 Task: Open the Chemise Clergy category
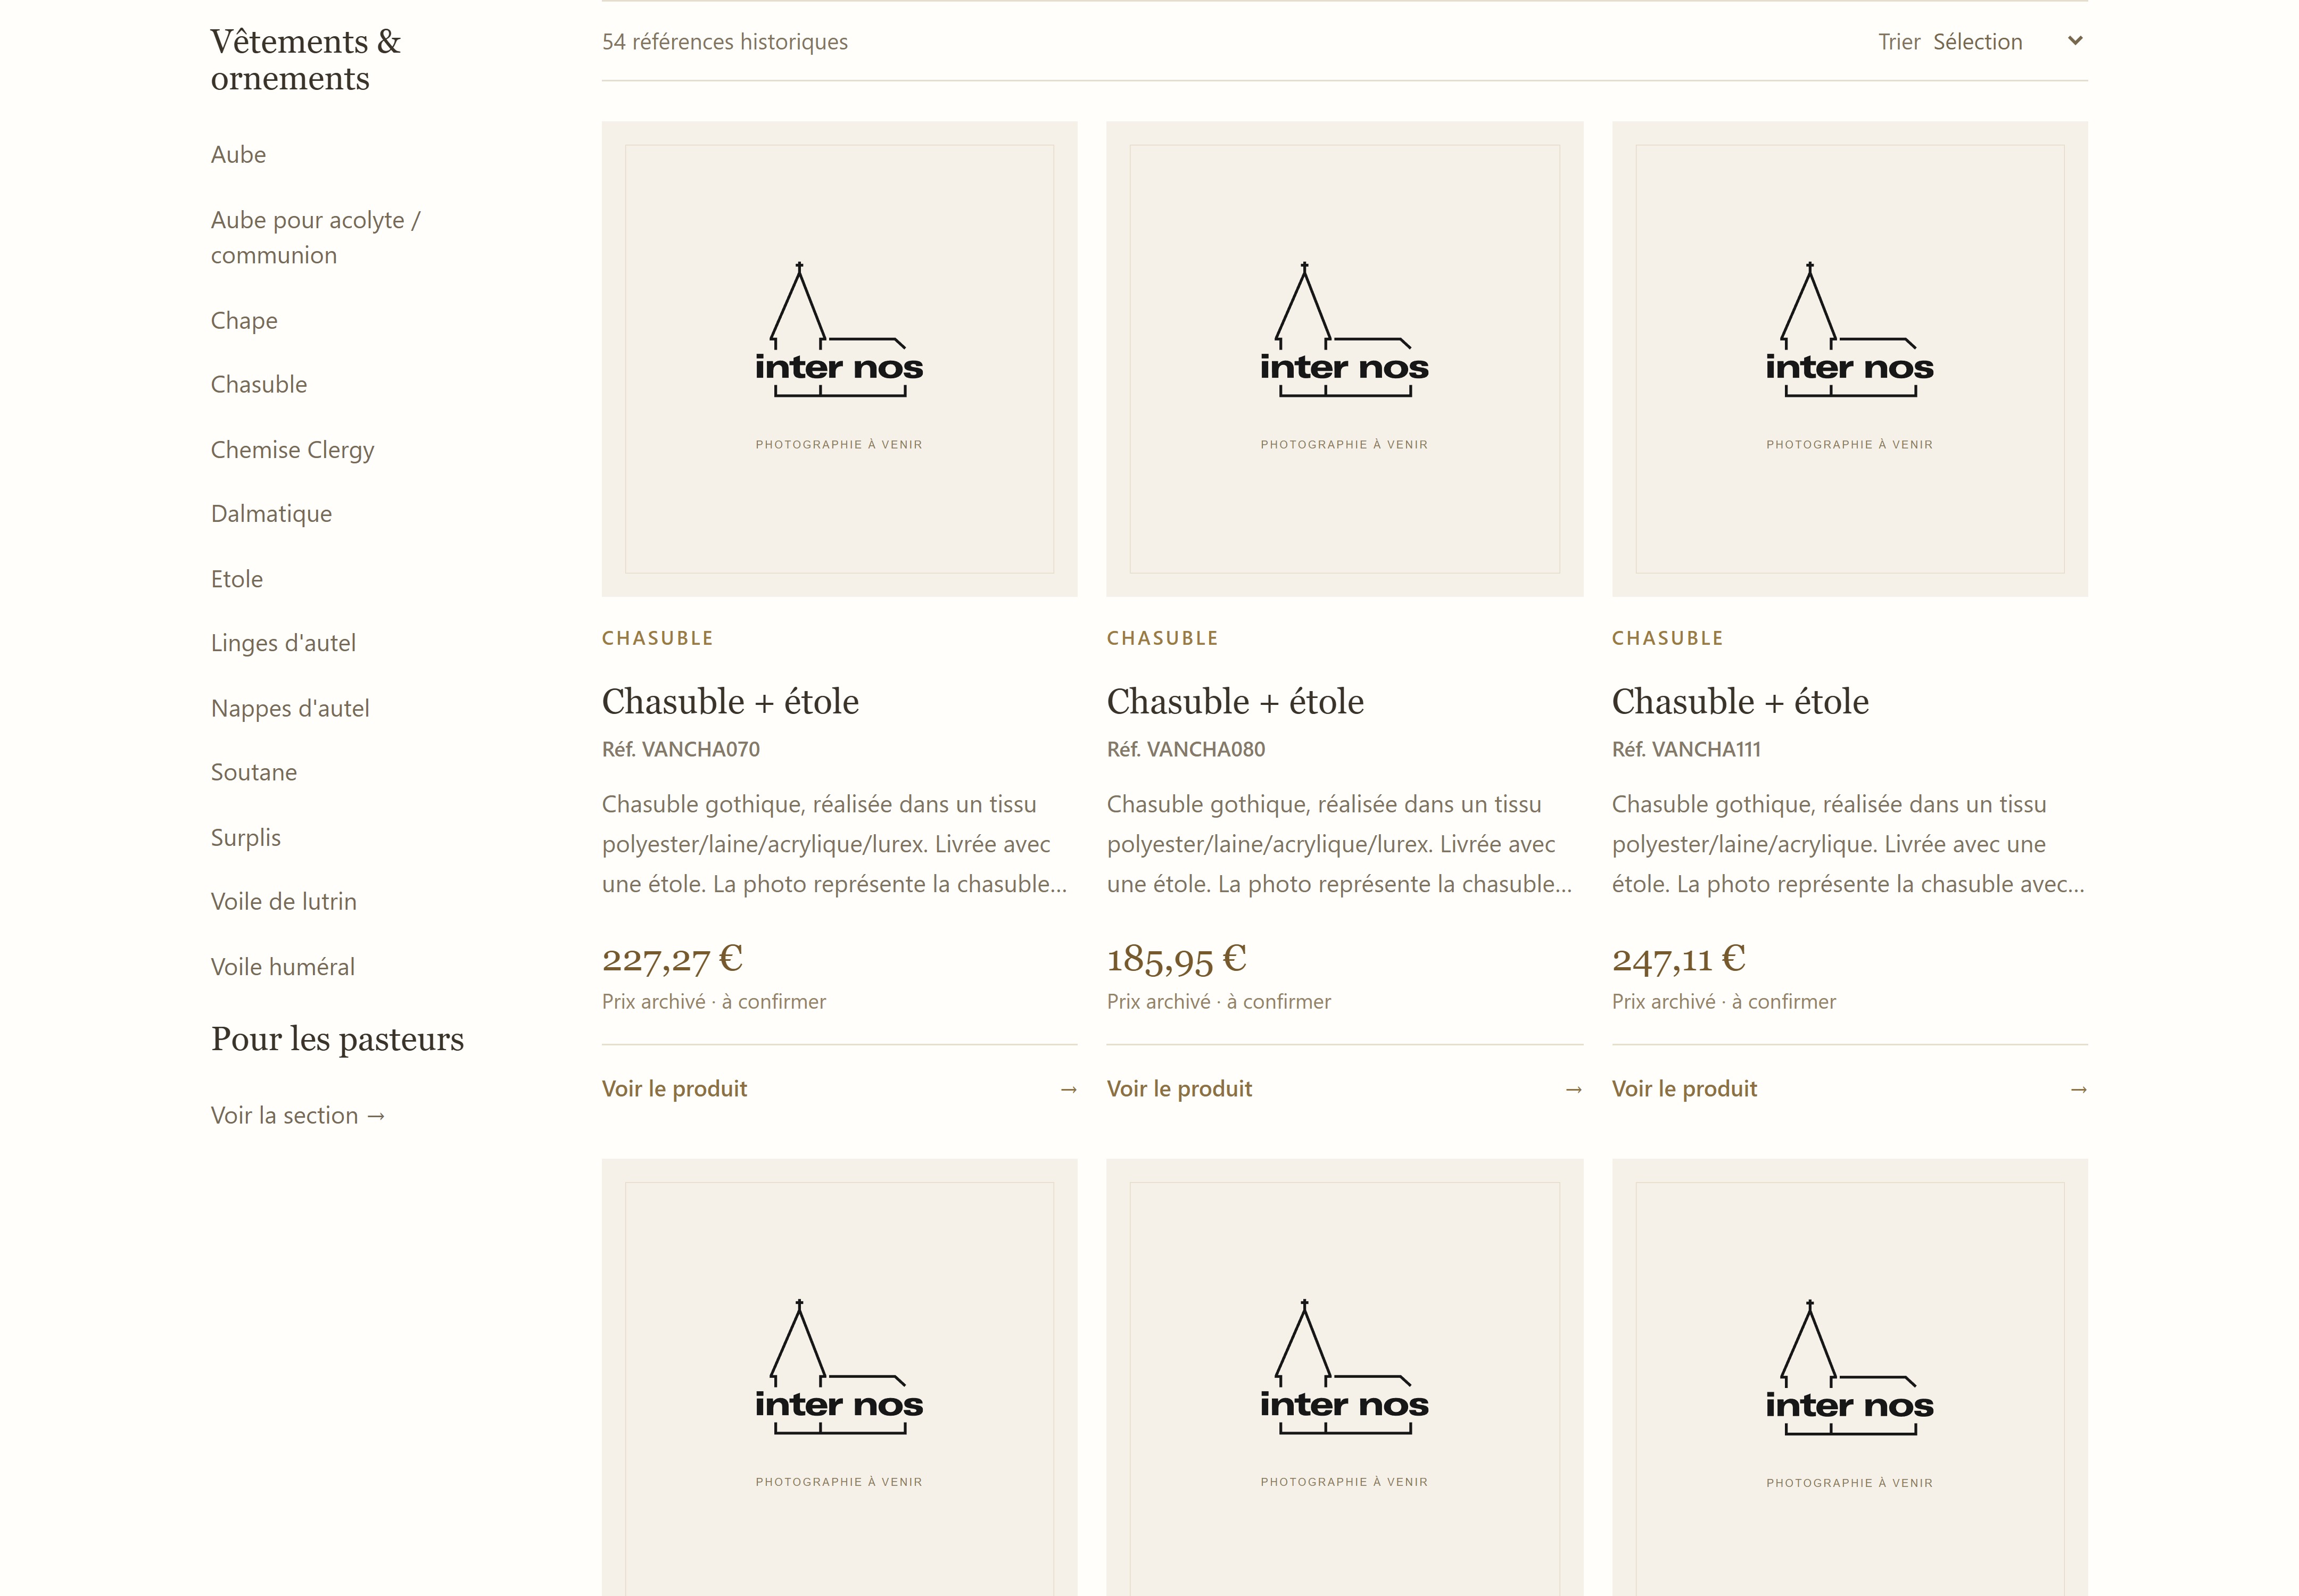(x=292, y=450)
